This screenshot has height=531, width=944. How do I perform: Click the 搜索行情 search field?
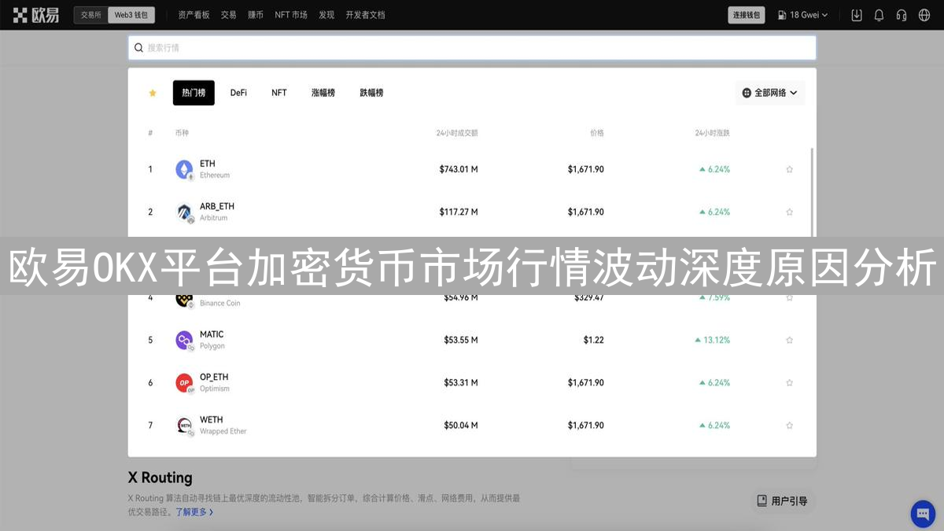472,48
